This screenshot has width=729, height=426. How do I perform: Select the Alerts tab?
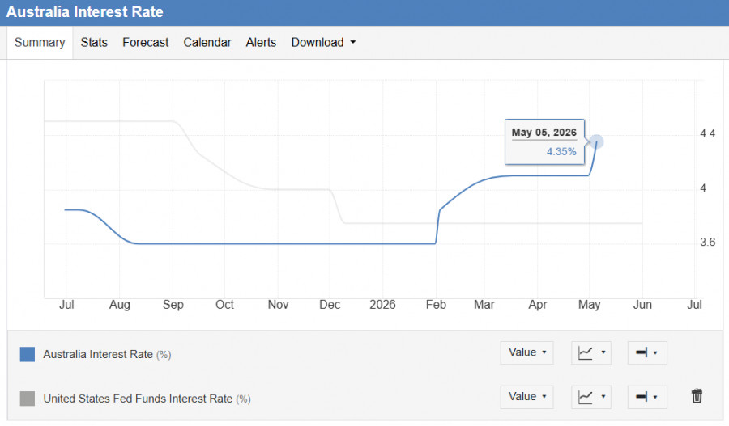coord(261,42)
